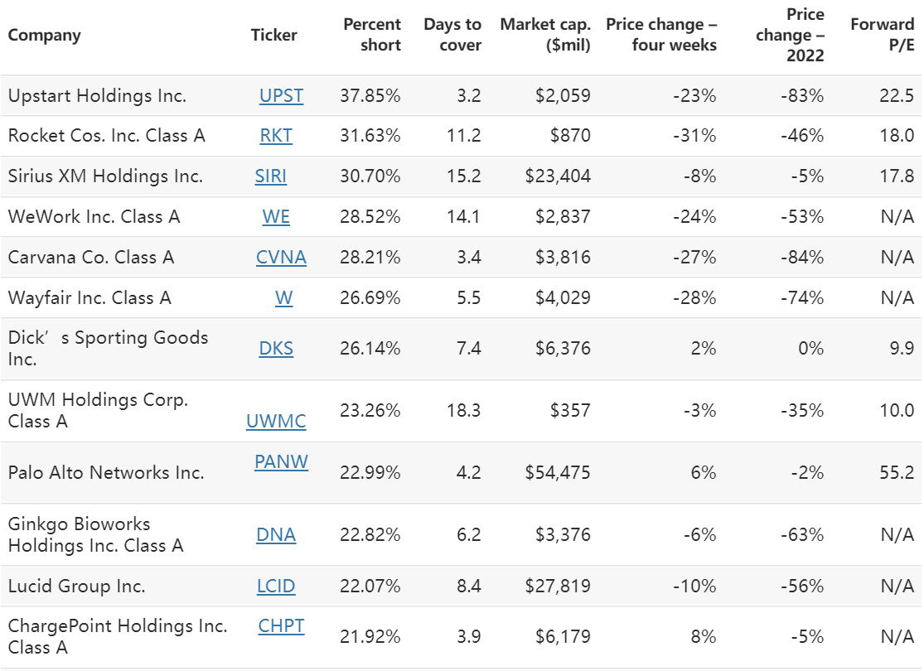
Task: Click the Percent short column header
Action: pyautogui.click(x=372, y=35)
